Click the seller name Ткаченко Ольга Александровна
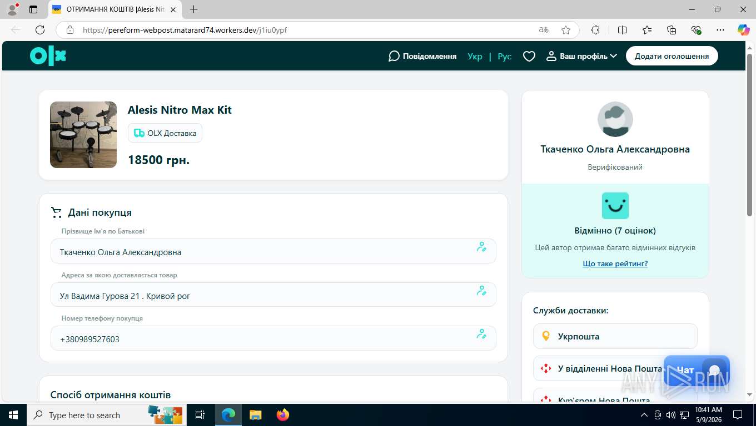Viewport: 756px width, 426px height. click(x=615, y=149)
